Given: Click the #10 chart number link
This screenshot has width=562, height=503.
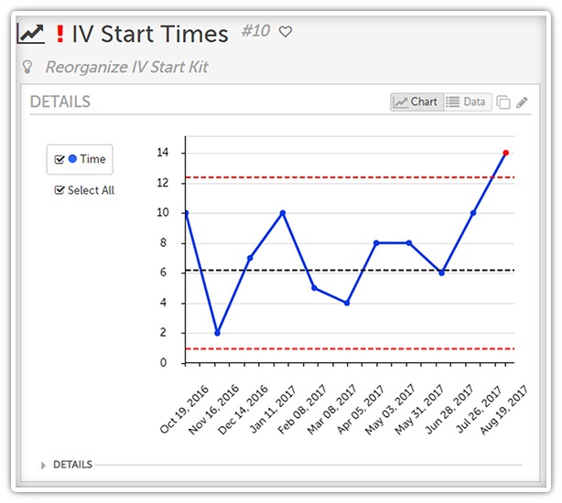Looking at the screenshot, I should pyautogui.click(x=256, y=32).
